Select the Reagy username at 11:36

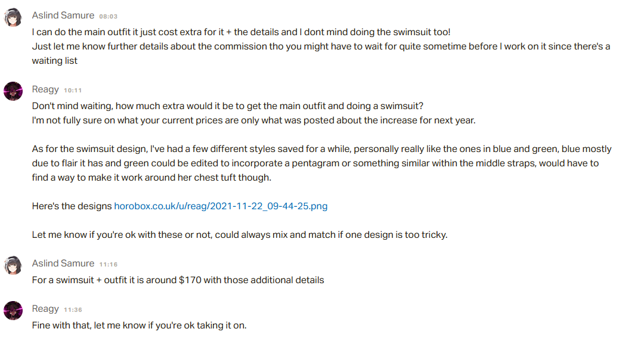(45, 309)
